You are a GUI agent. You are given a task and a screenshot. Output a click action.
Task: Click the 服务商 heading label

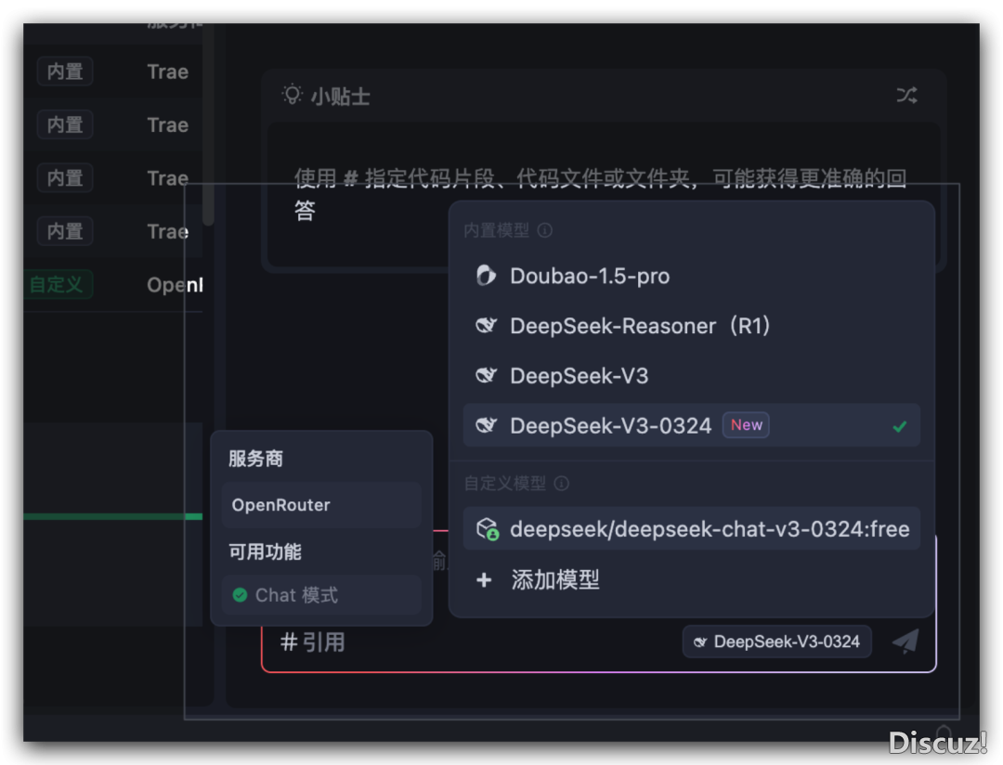[x=256, y=459]
